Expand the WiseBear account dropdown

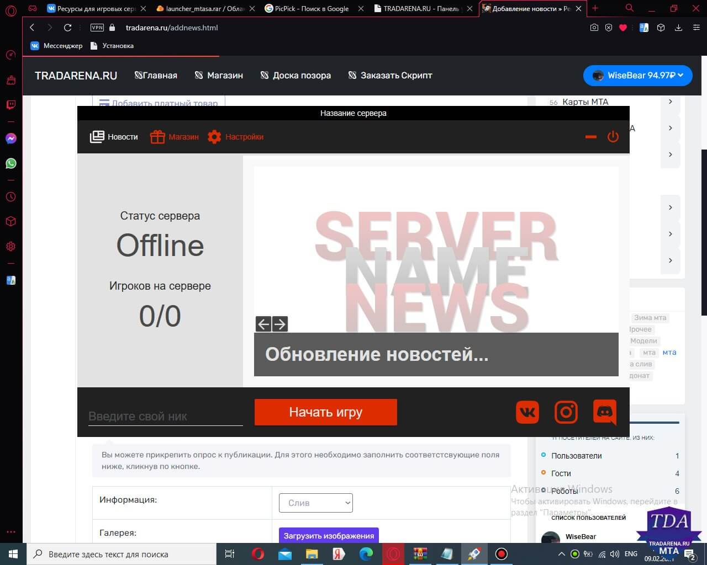[637, 76]
